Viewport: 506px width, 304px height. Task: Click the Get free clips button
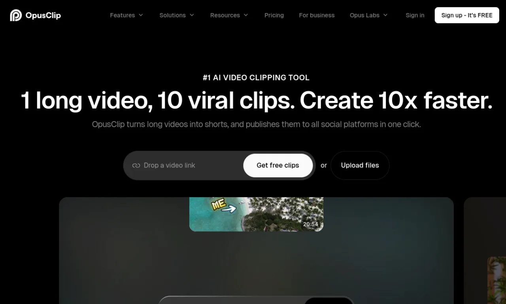[x=278, y=165]
